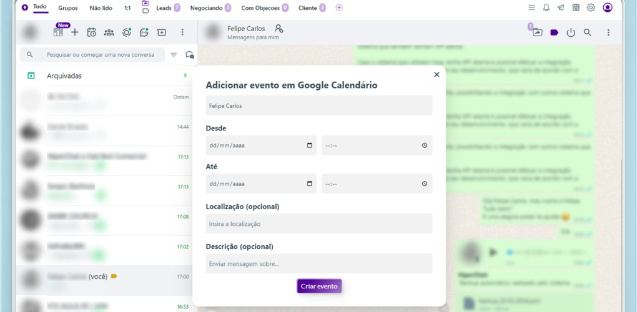Add a new tab with plus icon
This screenshot has height=312, width=637.
[x=339, y=7]
